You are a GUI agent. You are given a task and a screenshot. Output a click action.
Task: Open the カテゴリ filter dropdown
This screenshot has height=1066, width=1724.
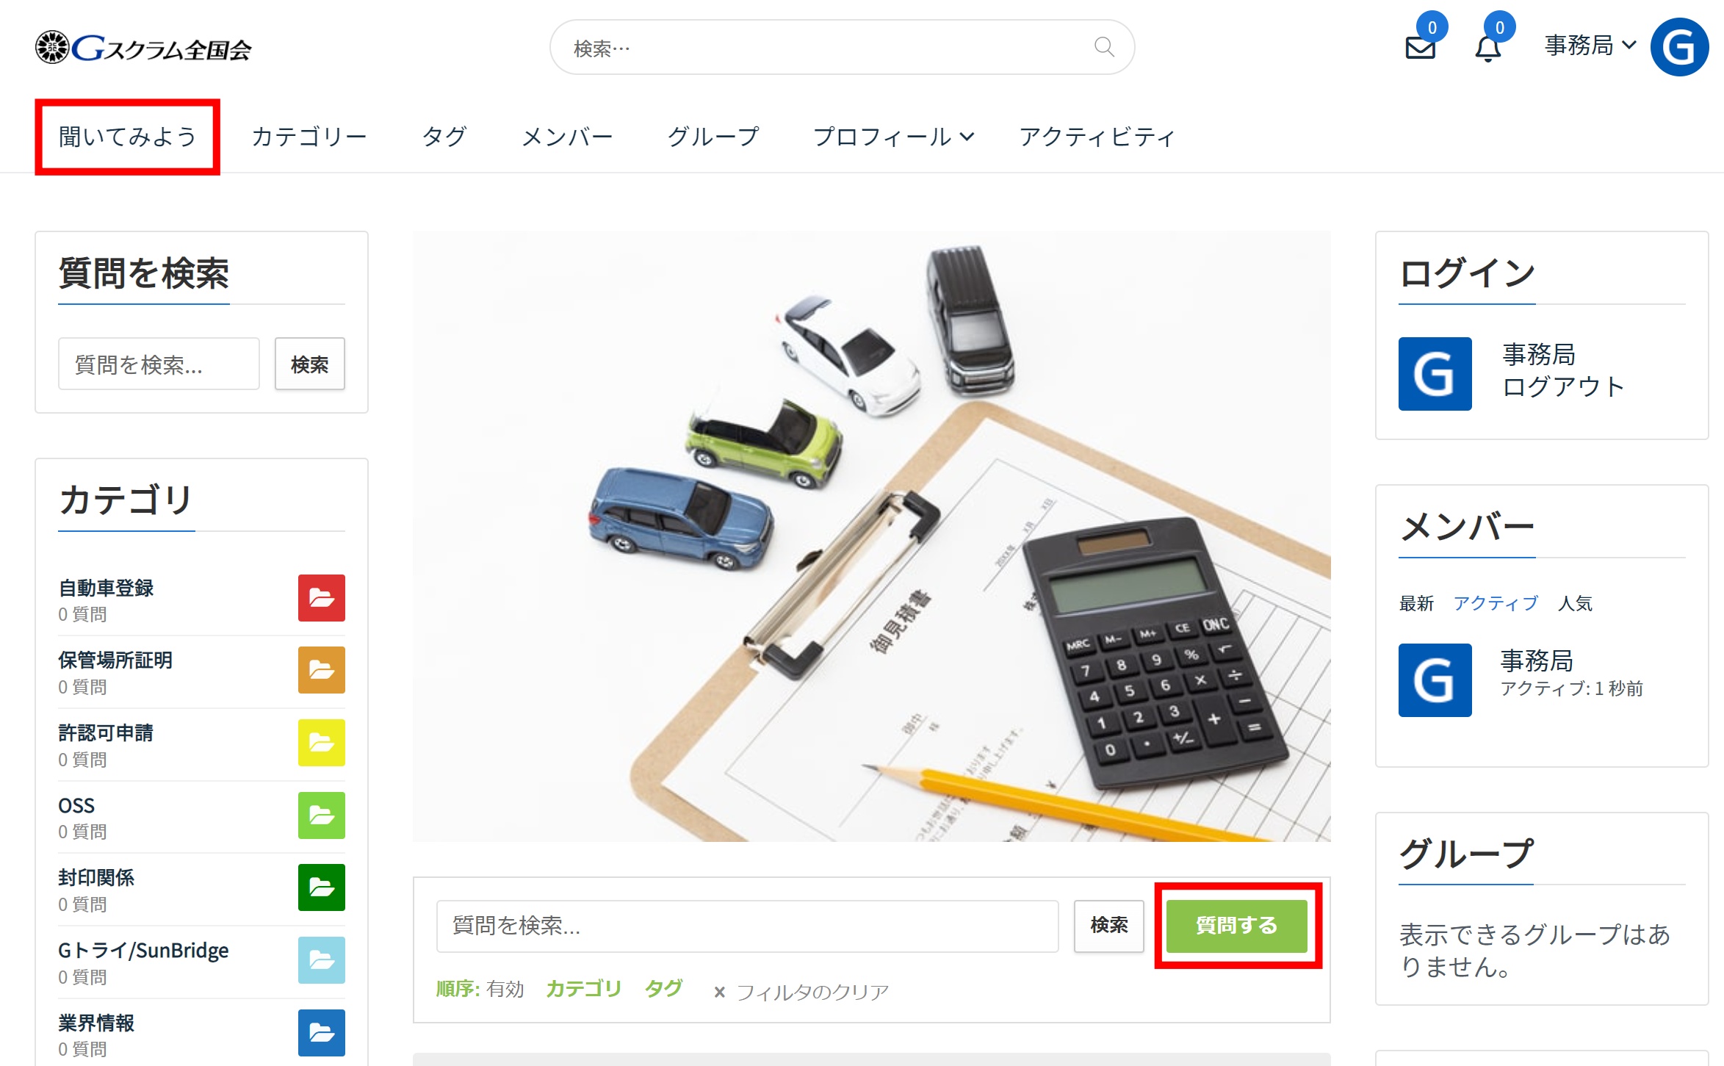pyautogui.click(x=583, y=989)
